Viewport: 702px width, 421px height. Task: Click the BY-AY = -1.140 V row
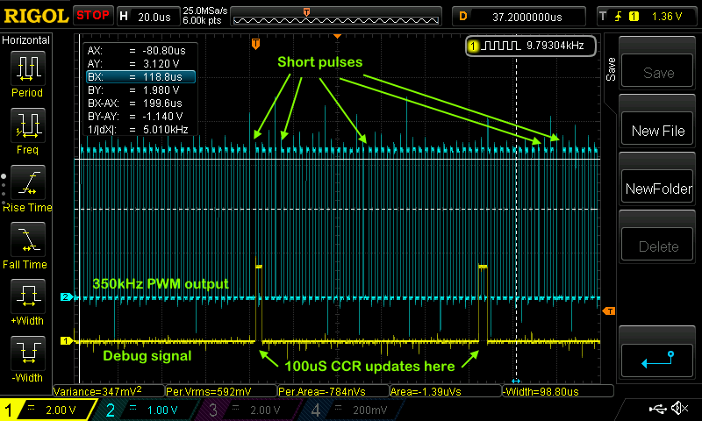pos(140,117)
